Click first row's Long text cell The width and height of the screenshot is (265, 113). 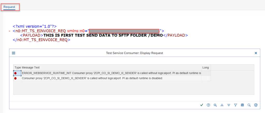tap(205, 73)
